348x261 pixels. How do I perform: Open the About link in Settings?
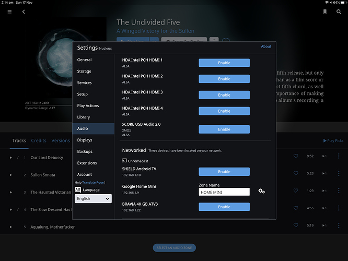(x=266, y=46)
